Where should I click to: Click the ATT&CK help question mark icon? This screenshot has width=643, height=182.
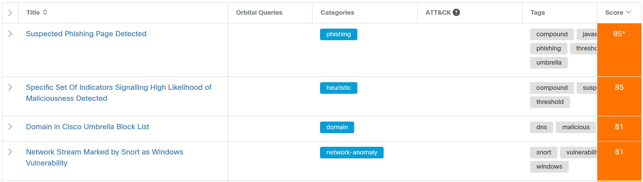tap(456, 12)
